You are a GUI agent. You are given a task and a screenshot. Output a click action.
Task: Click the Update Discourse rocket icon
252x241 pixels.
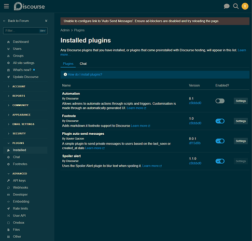[x=9, y=77]
